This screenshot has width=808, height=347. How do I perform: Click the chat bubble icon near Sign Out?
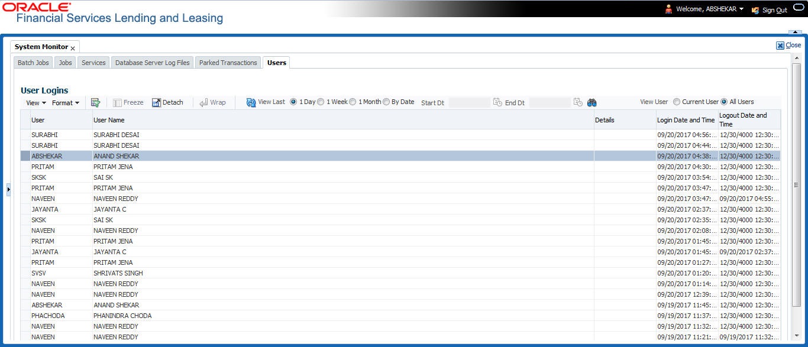tap(799, 8)
